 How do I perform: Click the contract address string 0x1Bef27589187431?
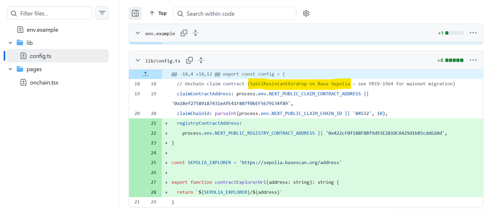tap(232, 103)
